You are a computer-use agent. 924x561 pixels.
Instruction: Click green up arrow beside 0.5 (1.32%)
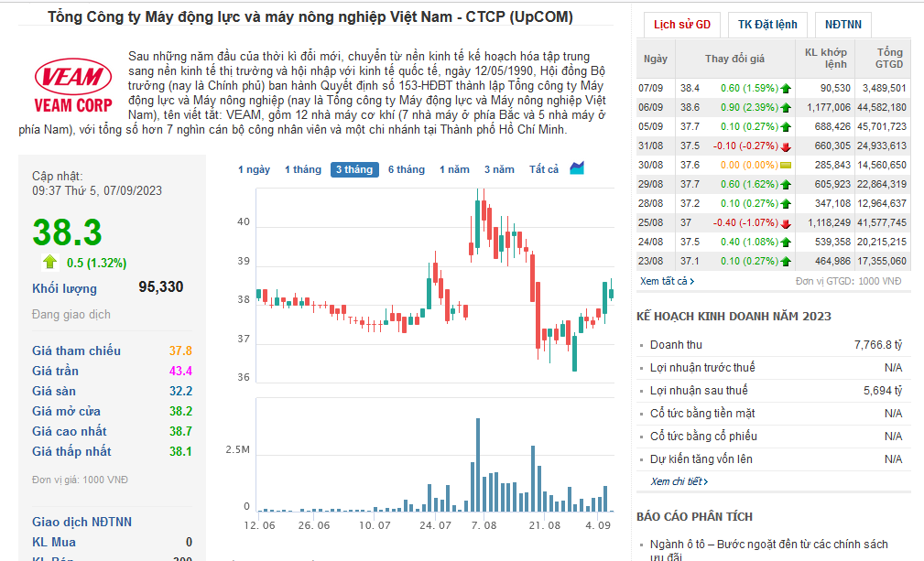(x=50, y=262)
